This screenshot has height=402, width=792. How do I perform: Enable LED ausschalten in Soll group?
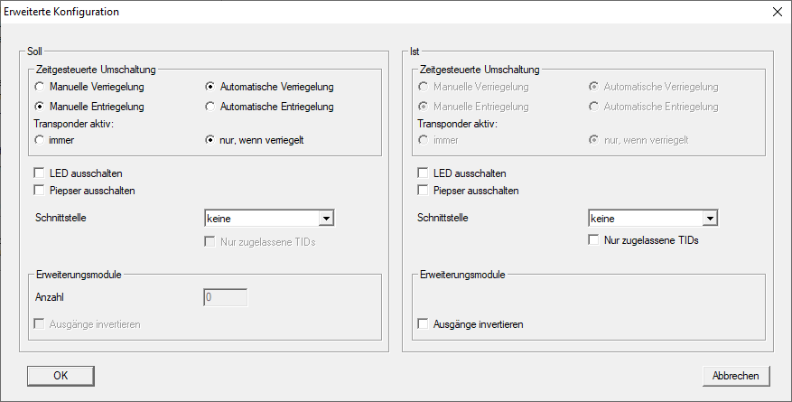click(x=39, y=173)
